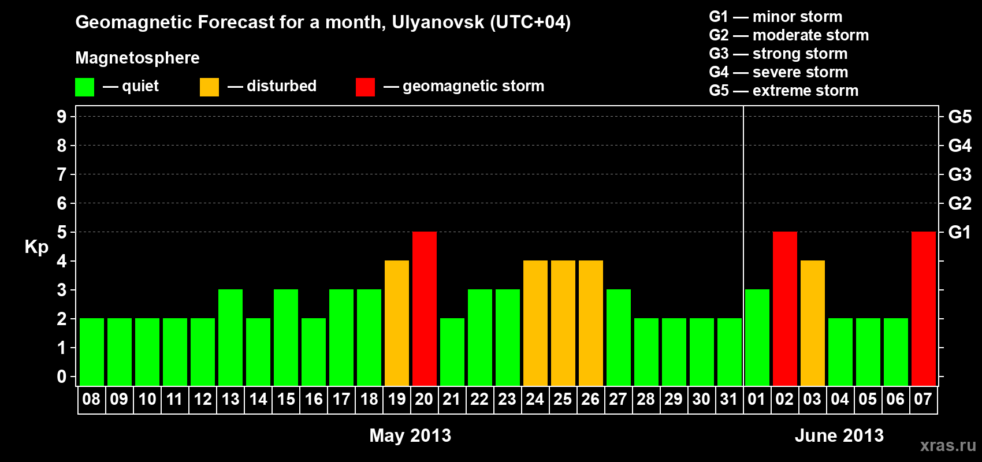The image size is (982, 462).
Task: Select the orange bar for May 19
Action: tap(397, 323)
